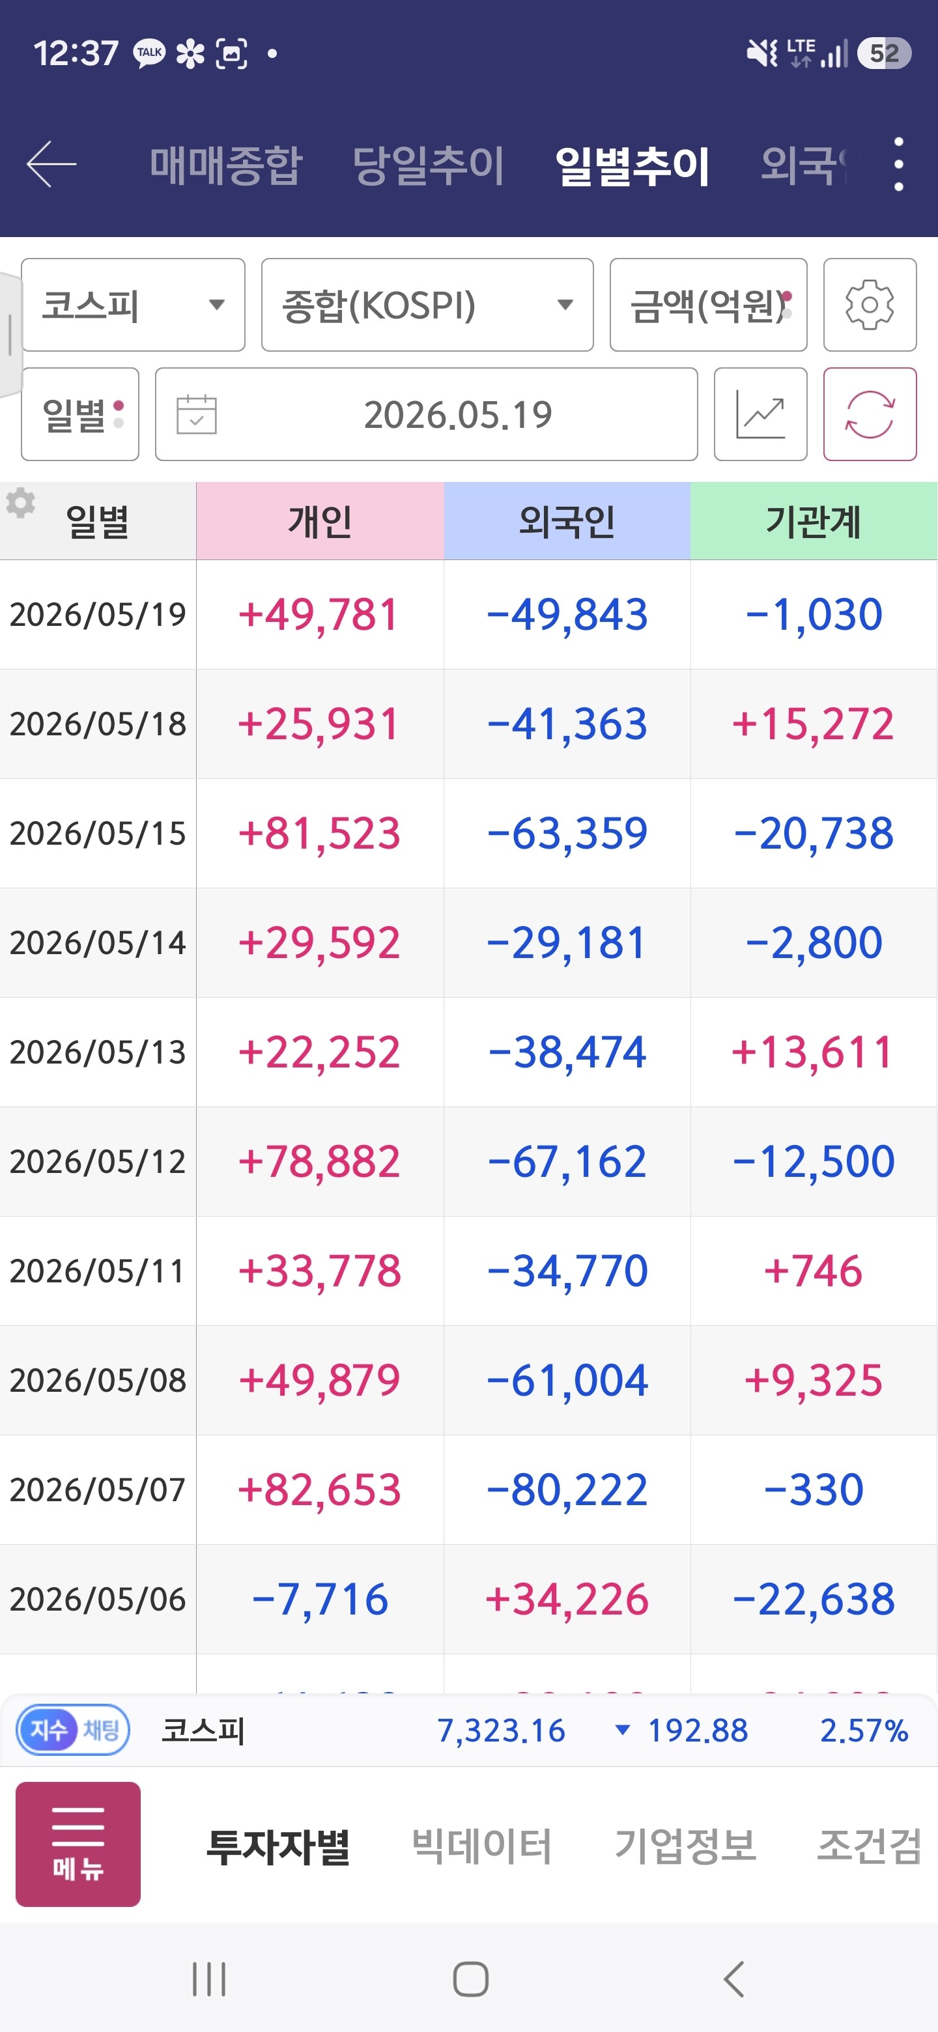Screen dimensions: 938x2032
Task: Show the chart view icon
Action: pos(760,414)
